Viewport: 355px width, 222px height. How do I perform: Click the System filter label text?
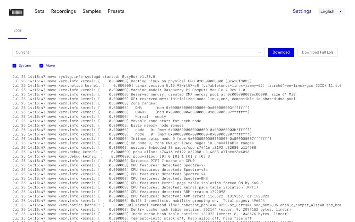[x=25, y=66]
